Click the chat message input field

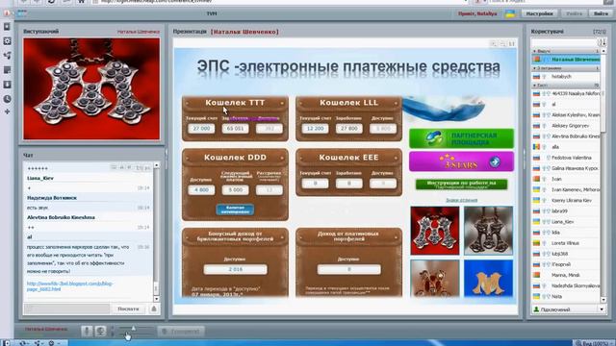[66, 309]
